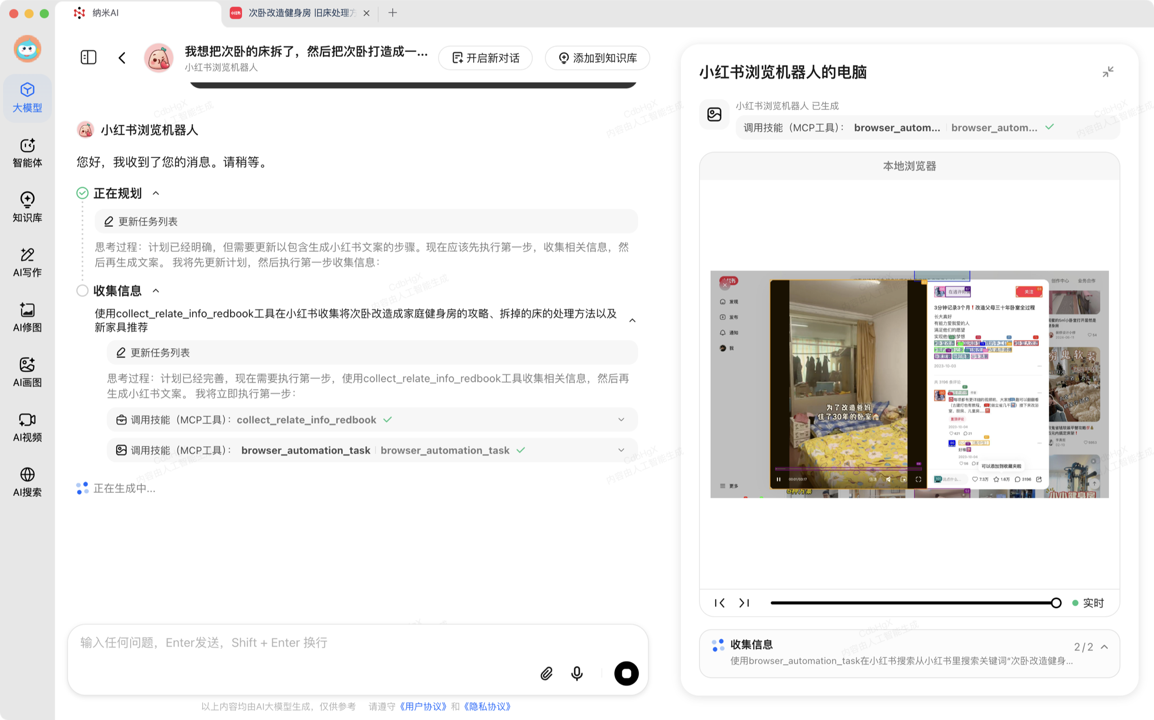The width and height of the screenshot is (1154, 720).
Task: Click the user avatar in the sidebar
Action: coord(27,49)
